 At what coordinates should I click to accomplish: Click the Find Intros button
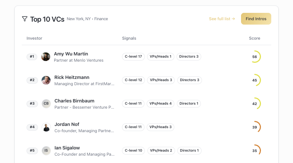(x=256, y=19)
